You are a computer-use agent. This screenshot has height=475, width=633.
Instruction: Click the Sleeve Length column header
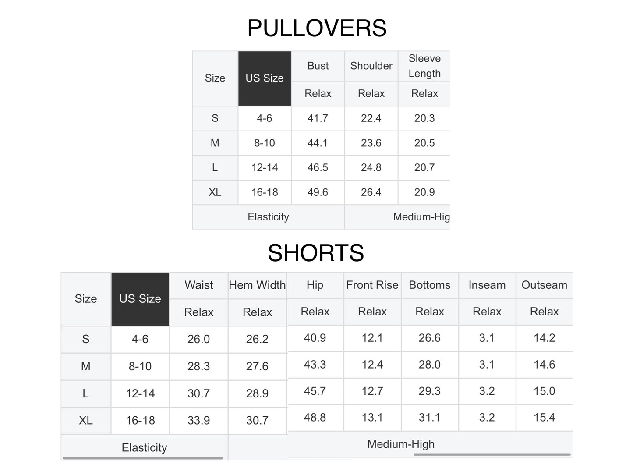click(x=424, y=66)
